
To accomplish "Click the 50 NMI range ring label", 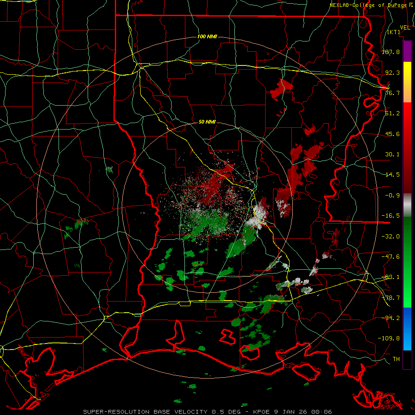I will (x=207, y=122).
